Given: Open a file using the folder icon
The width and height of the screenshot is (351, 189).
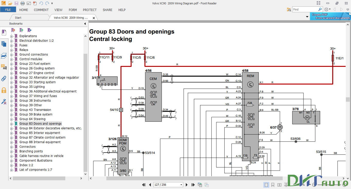Looking at the screenshot, I should click(10, 3).
